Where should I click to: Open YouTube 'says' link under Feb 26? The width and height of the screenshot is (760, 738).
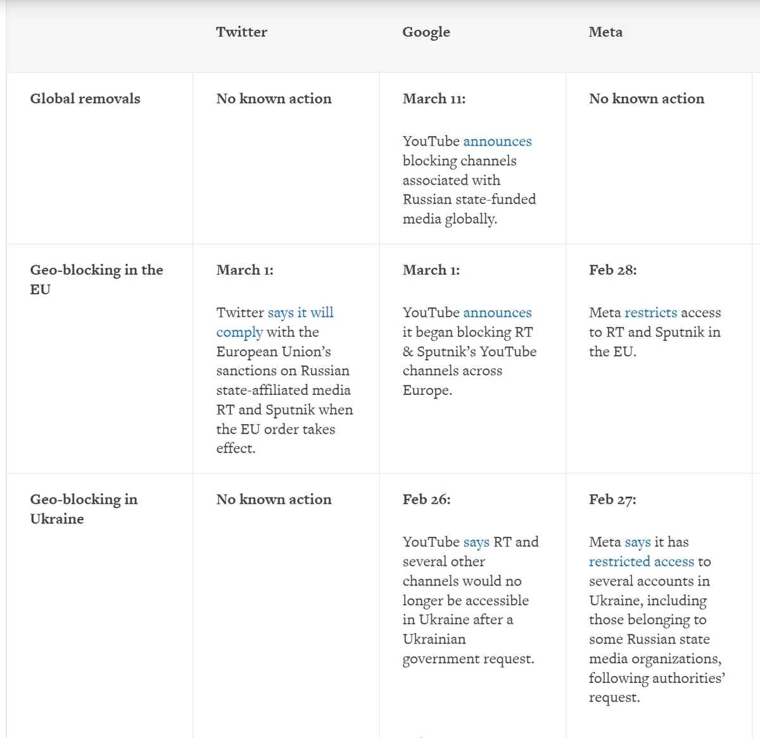pyautogui.click(x=476, y=542)
